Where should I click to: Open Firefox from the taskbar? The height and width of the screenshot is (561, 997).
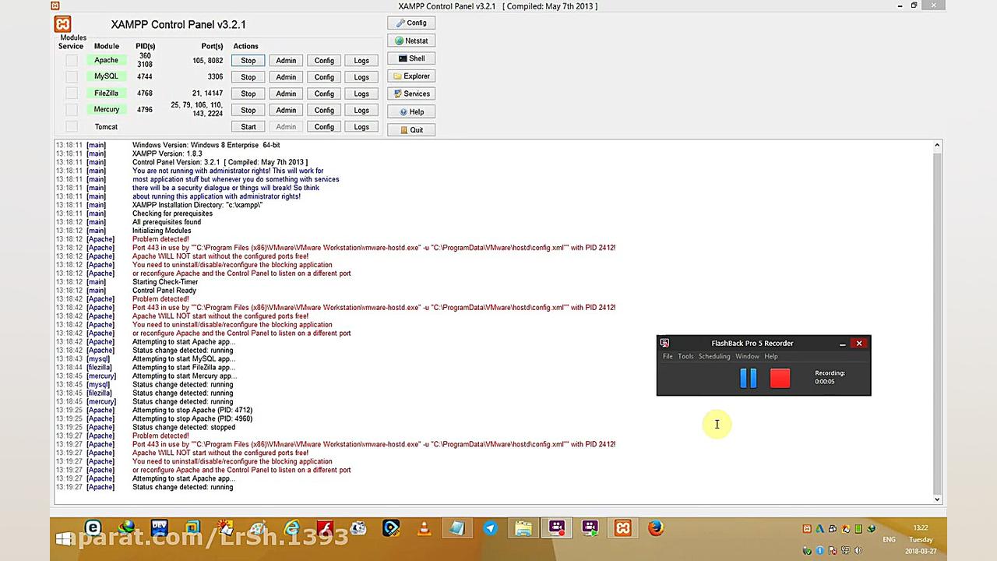click(656, 528)
